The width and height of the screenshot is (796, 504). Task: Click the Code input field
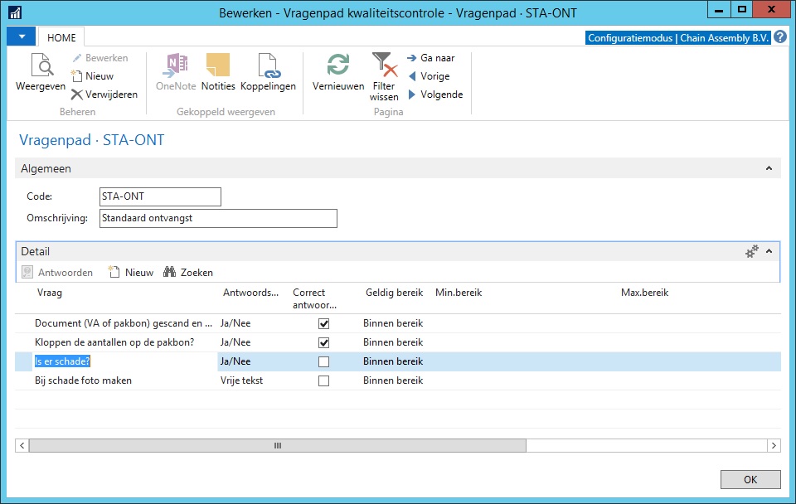coord(160,197)
